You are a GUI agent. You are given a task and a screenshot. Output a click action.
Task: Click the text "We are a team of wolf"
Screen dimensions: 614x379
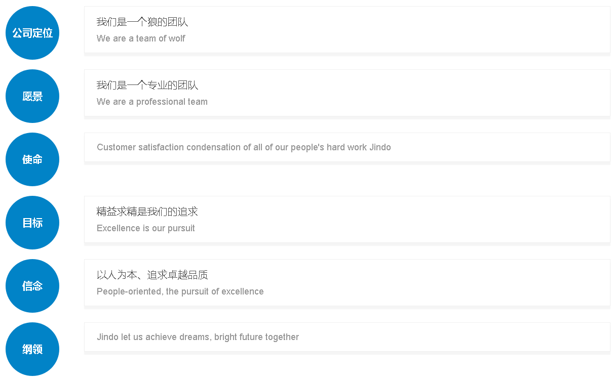coord(141,38)
